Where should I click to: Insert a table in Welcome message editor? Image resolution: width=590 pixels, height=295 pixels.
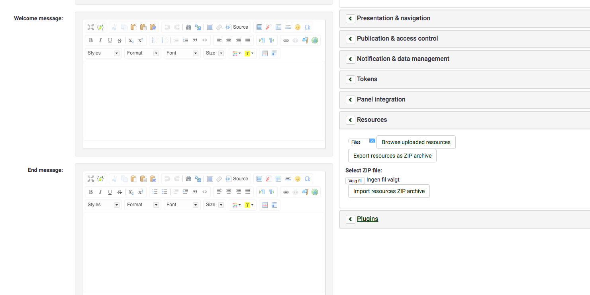click(x=278, y=27)
